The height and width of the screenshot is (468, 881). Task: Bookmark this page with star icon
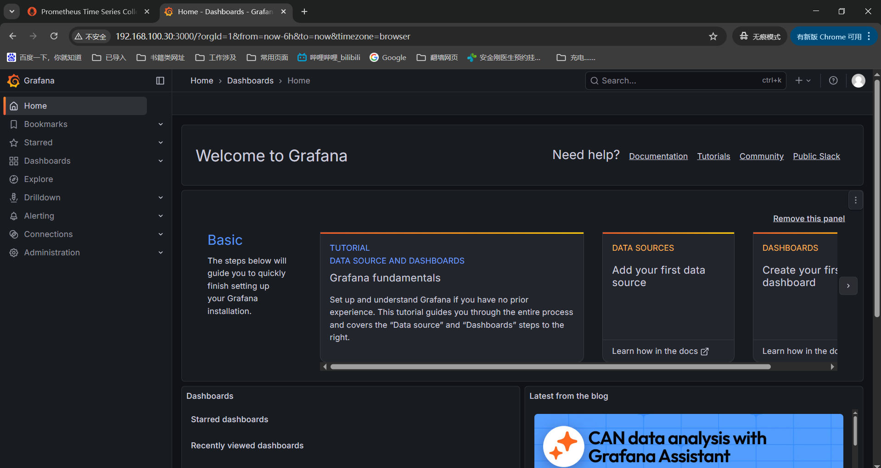[713, 36]
